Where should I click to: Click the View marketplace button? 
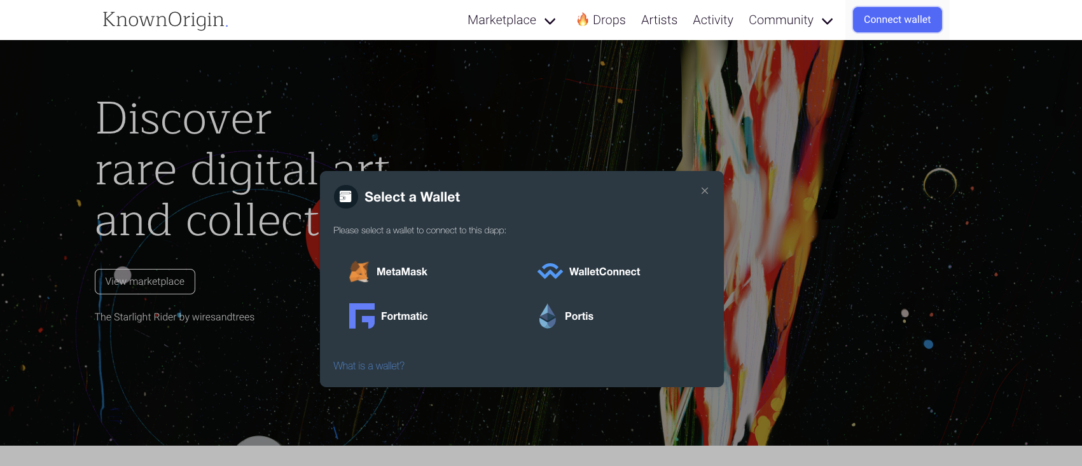click(x=145, y=282)
